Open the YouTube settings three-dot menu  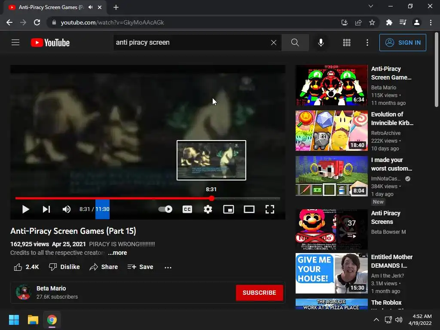[367, 43]
